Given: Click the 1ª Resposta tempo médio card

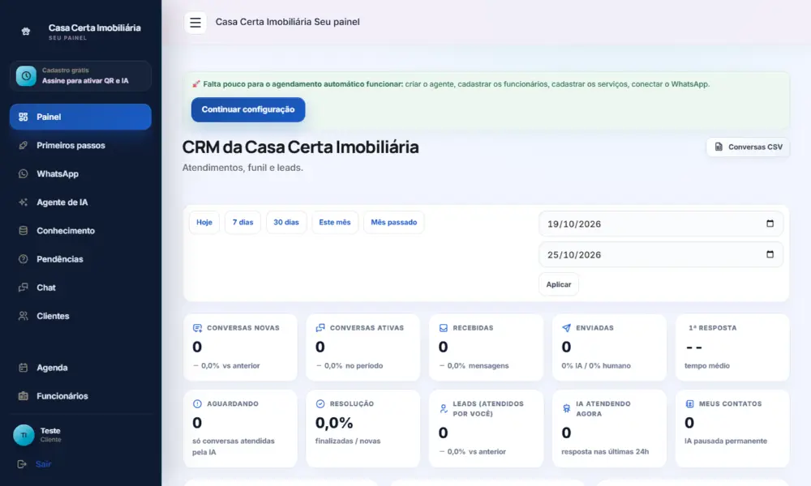Looking at the screenshot, I should click(732, 347).
